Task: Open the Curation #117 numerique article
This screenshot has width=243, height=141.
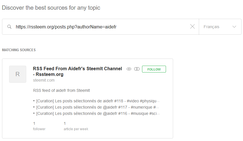Action: (97, 107)
